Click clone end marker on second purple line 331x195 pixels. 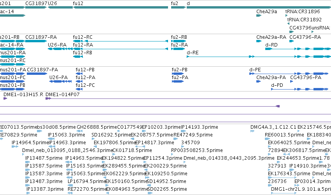tap(278, 106)
